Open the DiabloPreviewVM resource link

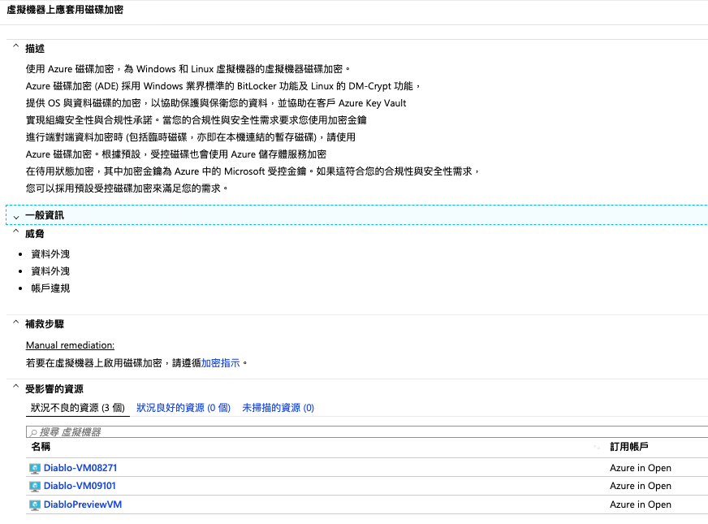[x=83, y=505]
